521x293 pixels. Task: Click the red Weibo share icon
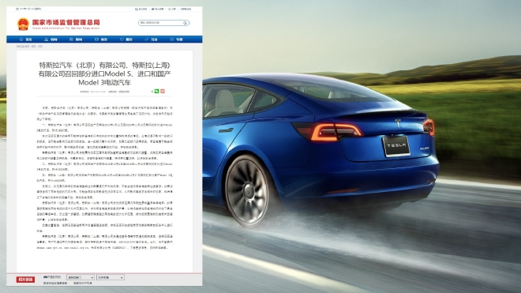coord(163,91)
